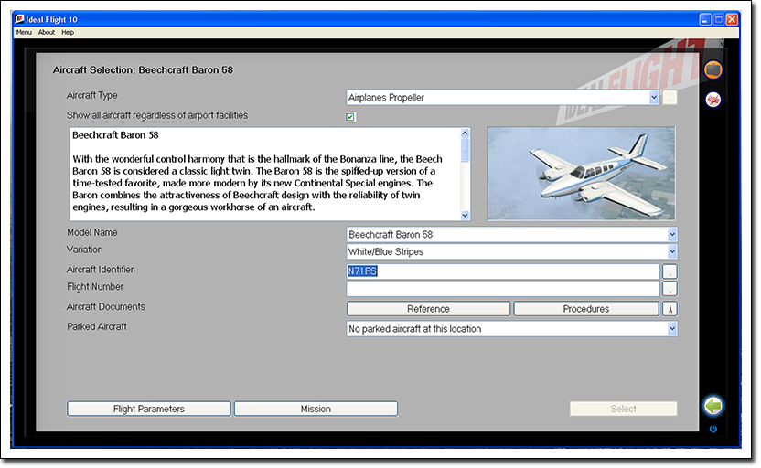The width and height of the screenshot is (761, 468).
Task: Click the Aircraft Documents label
Action: [106, 307]
